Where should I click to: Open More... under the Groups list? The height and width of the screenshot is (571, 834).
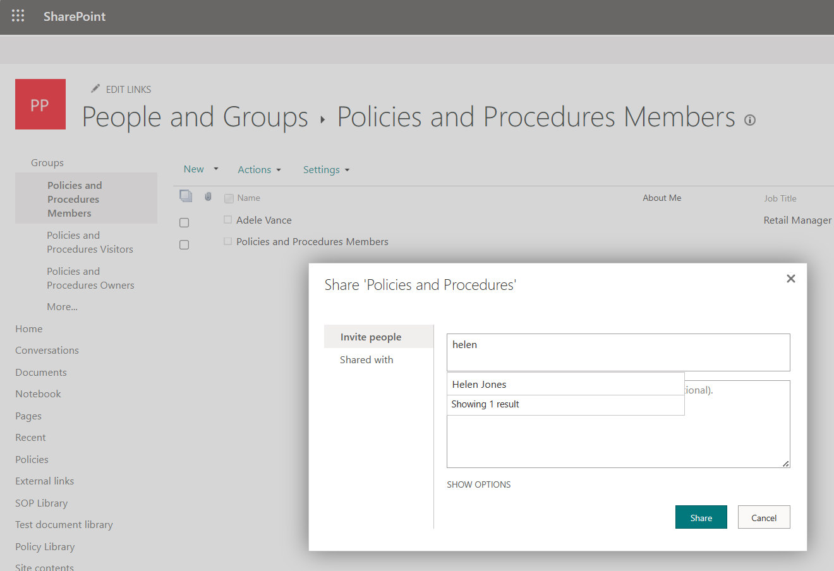click(x=62, y=306)
